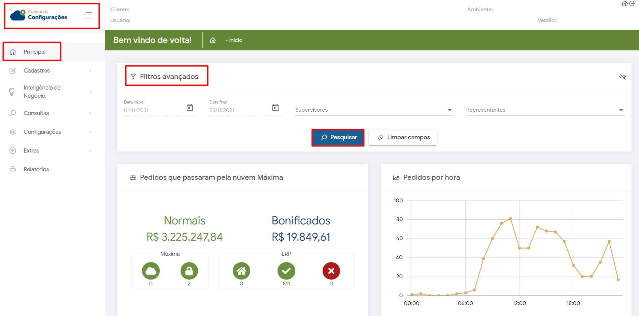Open the Supervisores dropdown
This screenshot has height=316, width=639.
pos(374,110)
